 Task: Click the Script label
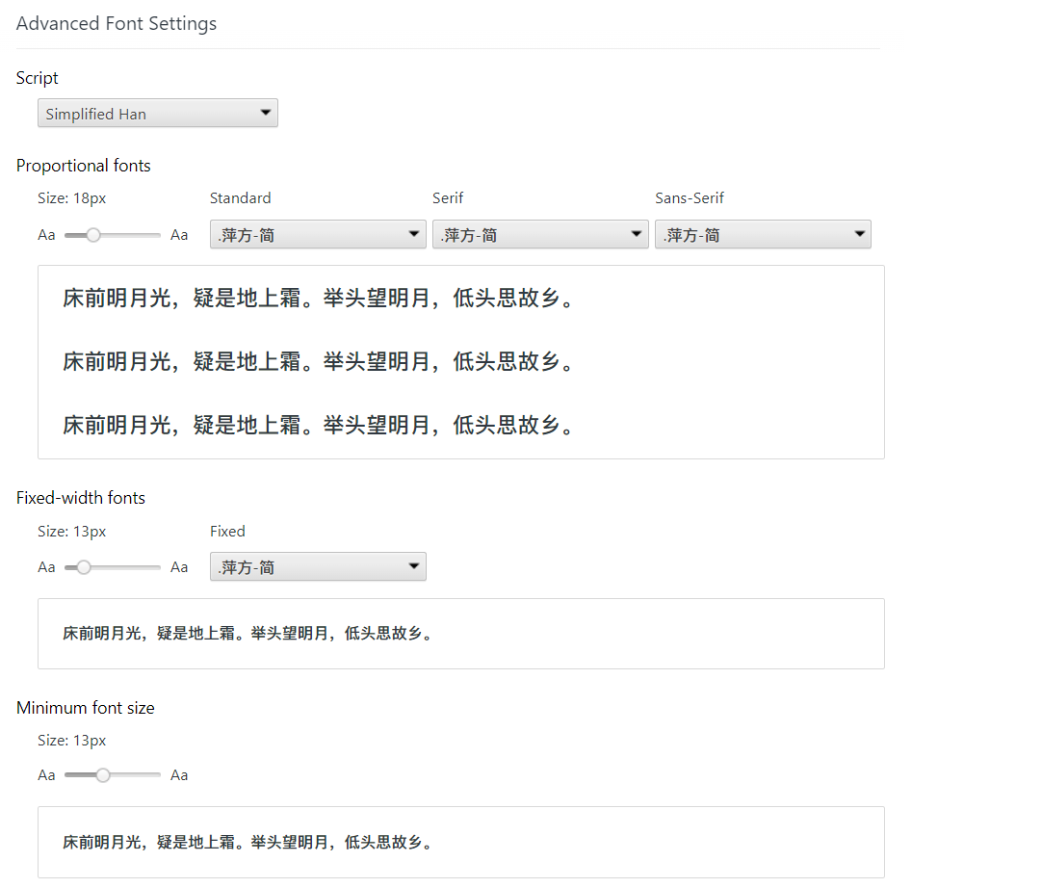coord(38,78)
